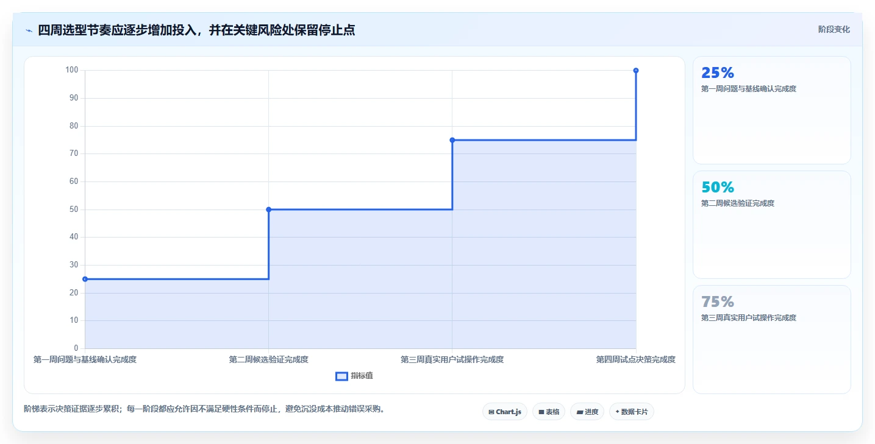Click x-axis label 第二周候选验证完成度
This screenshot has width=875, height=444.
(269, 359)
